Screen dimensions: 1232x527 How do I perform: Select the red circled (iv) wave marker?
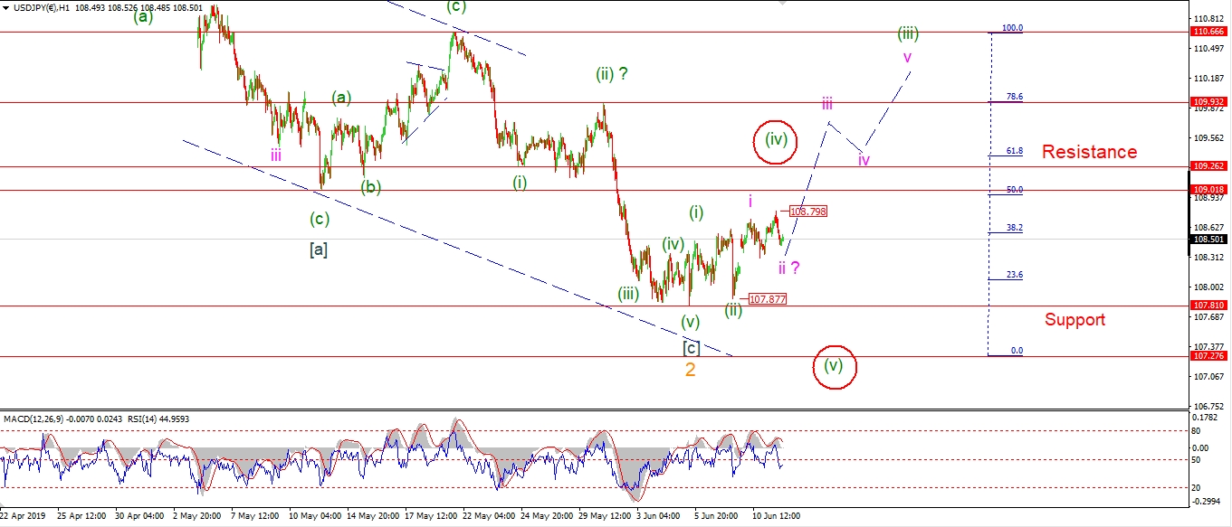[x=776, y=141]
